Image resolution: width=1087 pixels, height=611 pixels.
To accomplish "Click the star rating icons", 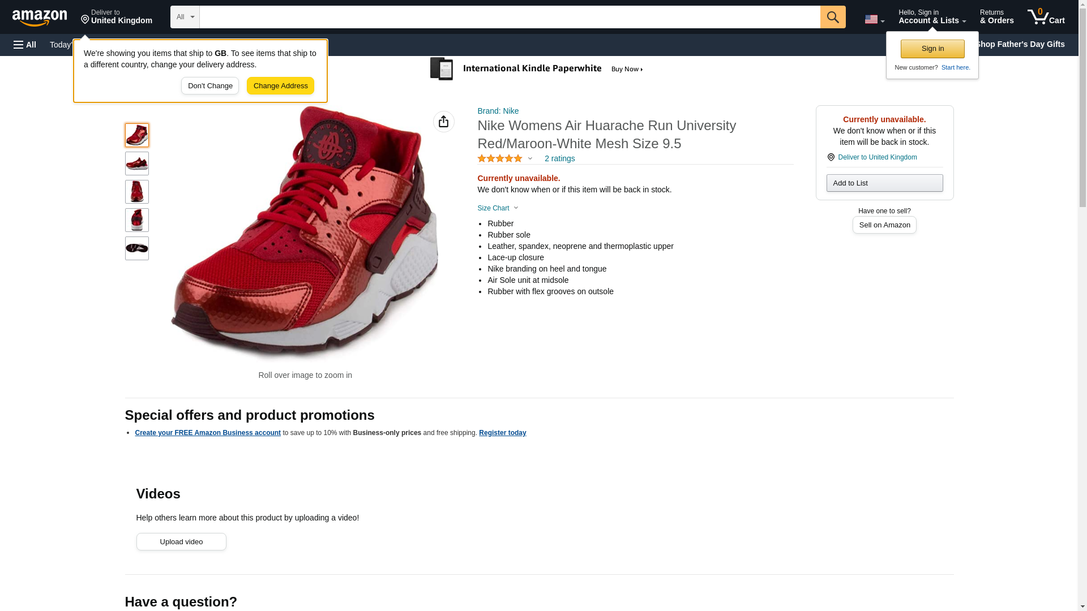I will point(499,159).
